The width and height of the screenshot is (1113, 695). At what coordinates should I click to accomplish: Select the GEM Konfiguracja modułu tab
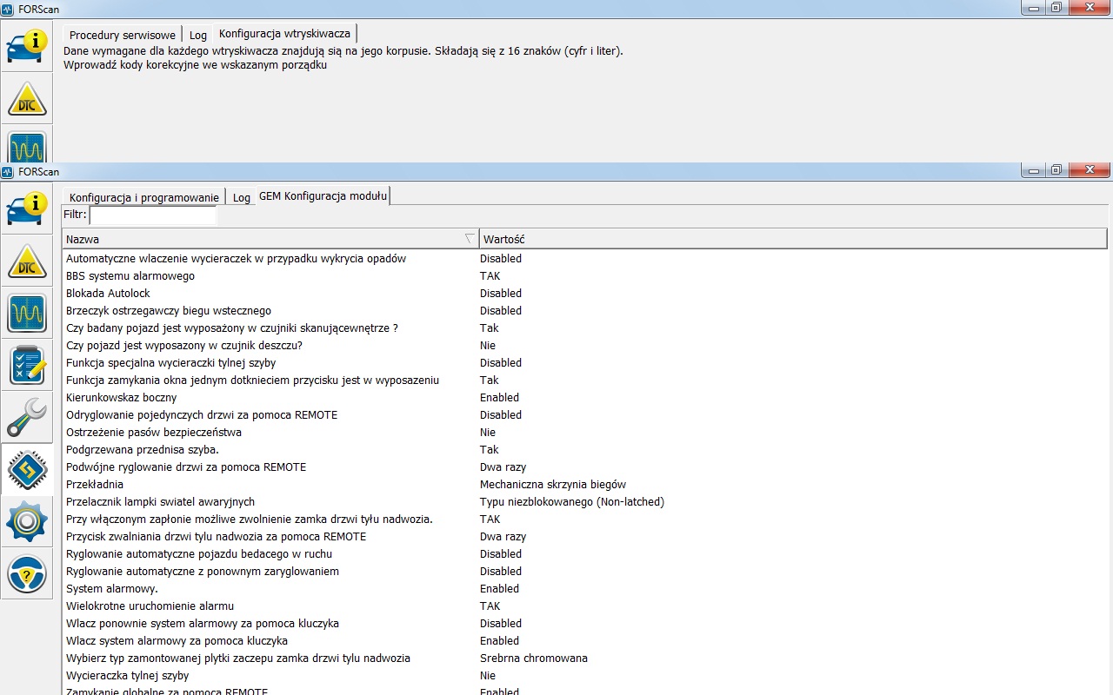tap(323, 196)
